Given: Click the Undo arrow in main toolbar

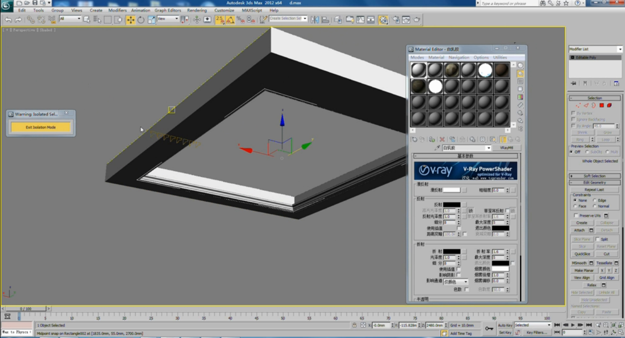Looking at the screenshot, I should pyautogui.click(x=8, y=20).
